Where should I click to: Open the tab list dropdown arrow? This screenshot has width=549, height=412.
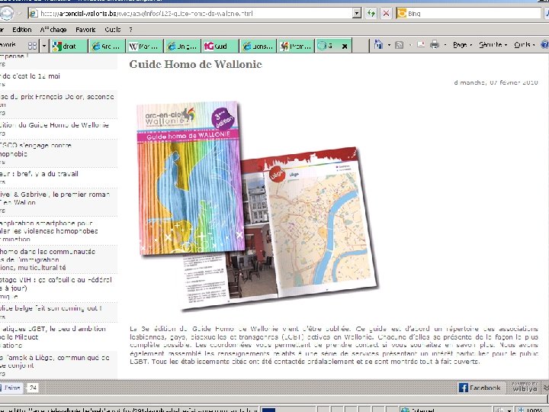tap(44, 46)
